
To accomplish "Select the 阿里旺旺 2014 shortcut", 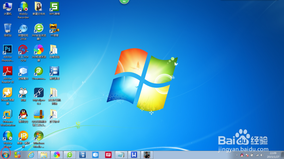I will tap(23, 32).
